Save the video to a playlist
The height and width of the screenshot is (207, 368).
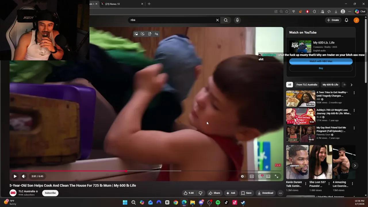246,193
